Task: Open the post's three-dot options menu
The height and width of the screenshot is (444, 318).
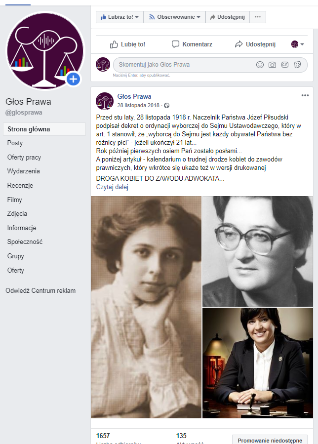Action: click(x=305, y=95)
